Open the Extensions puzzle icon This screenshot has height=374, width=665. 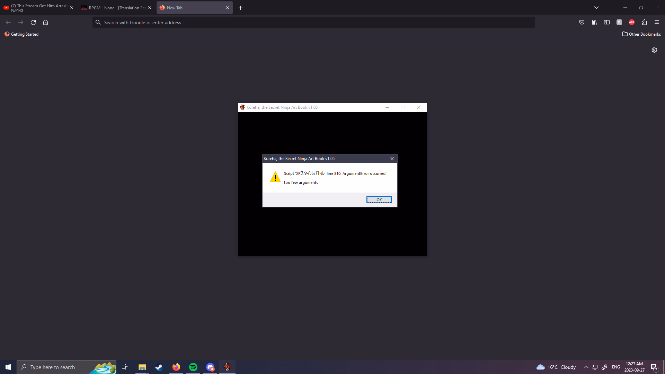pos(644,23)
